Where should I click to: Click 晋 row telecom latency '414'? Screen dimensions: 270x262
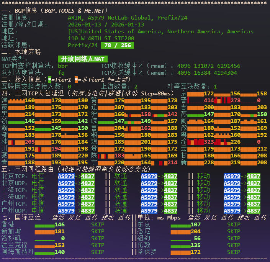pos(209,100)
